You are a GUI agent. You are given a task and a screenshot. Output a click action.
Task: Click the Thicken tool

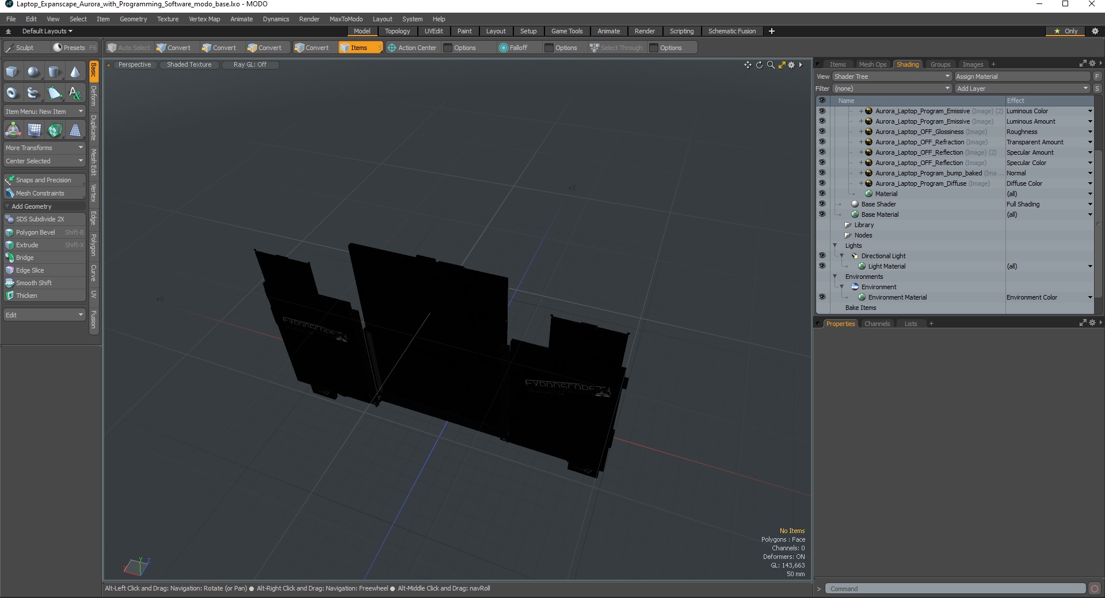tap(44, 296)
